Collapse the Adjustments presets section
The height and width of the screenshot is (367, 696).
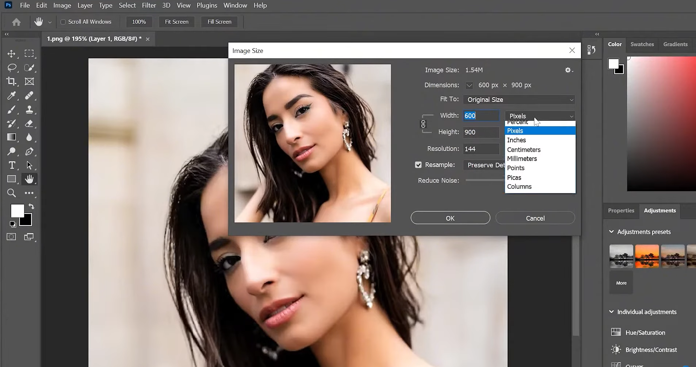pos(611,231)
